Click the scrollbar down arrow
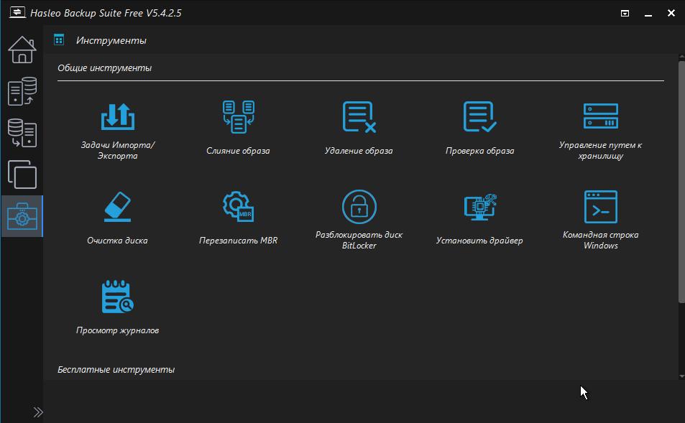 click(x=681, y=375)
